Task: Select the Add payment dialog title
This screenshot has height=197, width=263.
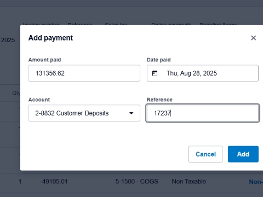Action: [50, 38]
